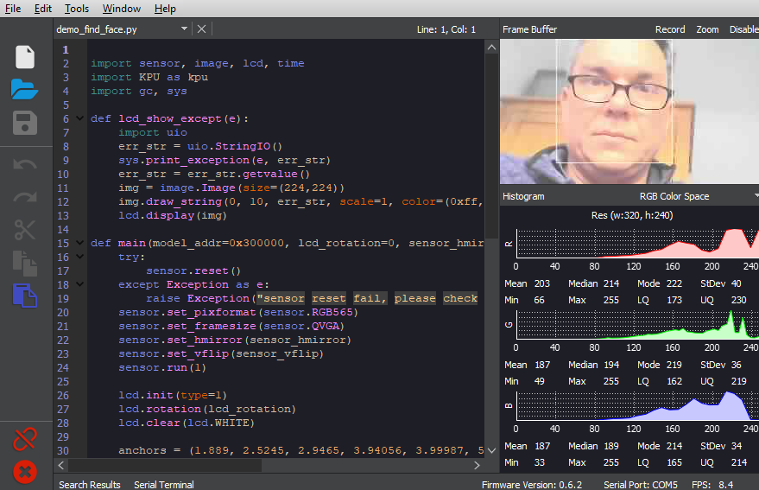Viewport: 759px width, 490px height.
Task: Show the Serial Terminal panel
Action: 163,484
